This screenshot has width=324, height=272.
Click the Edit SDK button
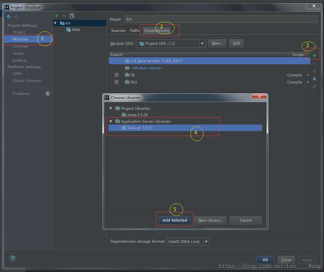[236, 43]
